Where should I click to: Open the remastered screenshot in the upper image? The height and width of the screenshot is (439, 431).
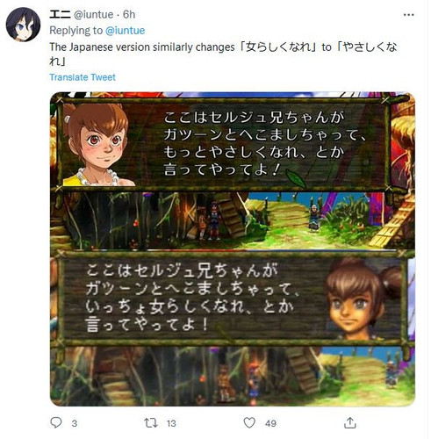[233, 171]
